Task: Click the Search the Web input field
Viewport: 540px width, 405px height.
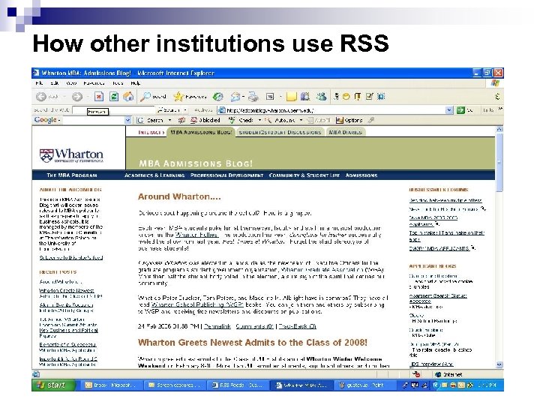Action: point(113,110)
